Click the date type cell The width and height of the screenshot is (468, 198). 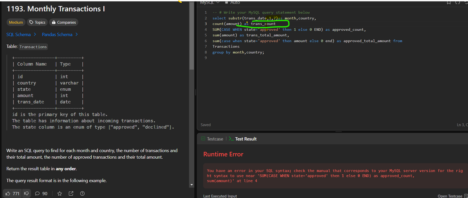[x=66, y=102]
